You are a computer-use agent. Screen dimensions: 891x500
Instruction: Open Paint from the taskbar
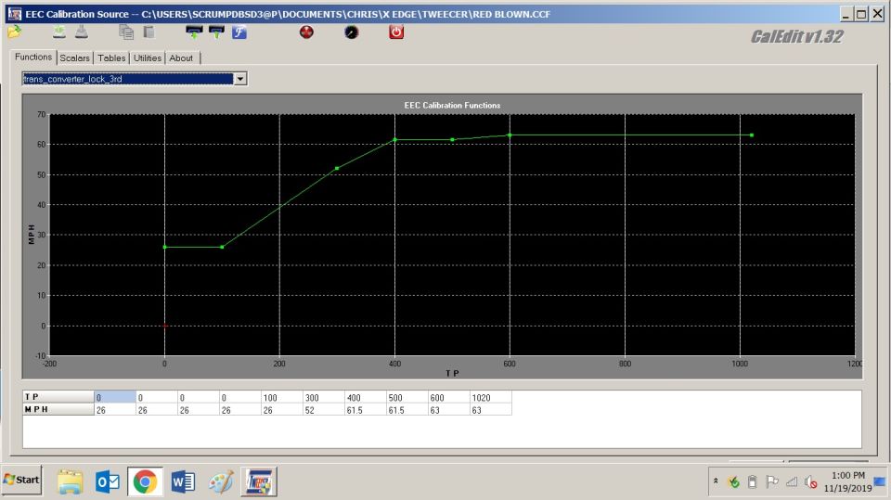tap(221, 482)
